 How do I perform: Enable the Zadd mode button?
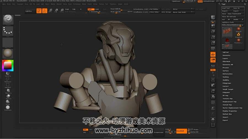91,9
